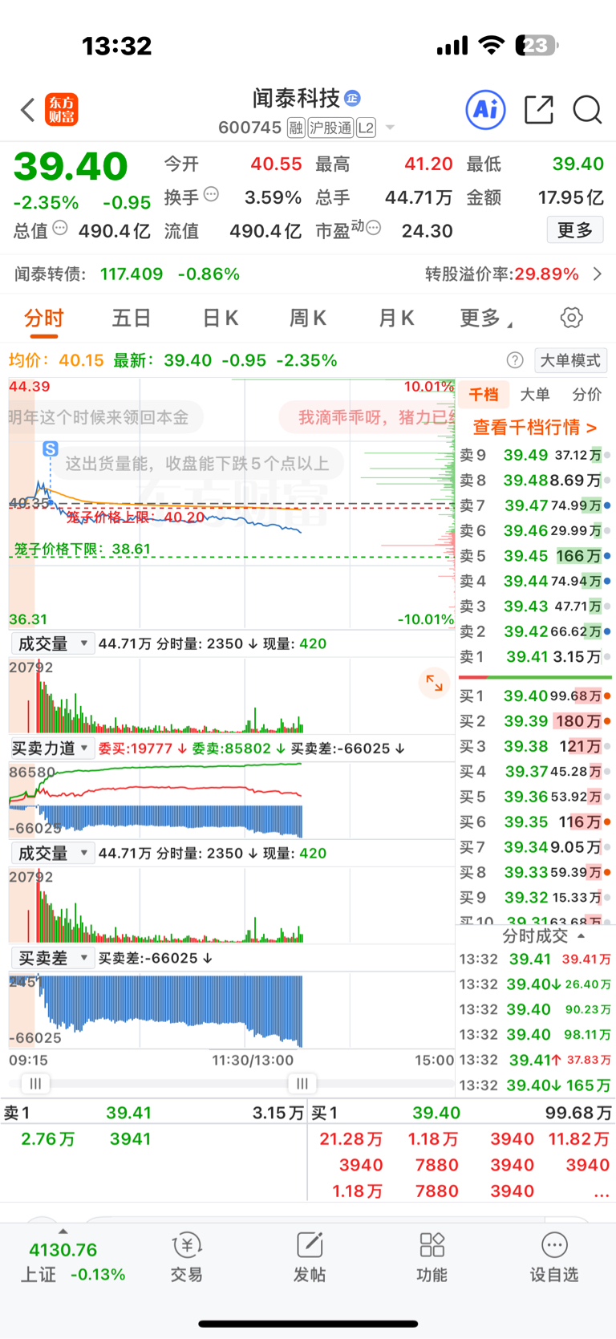
Task: Switch to the 分价 tab
Action: [x=586, y=394]
